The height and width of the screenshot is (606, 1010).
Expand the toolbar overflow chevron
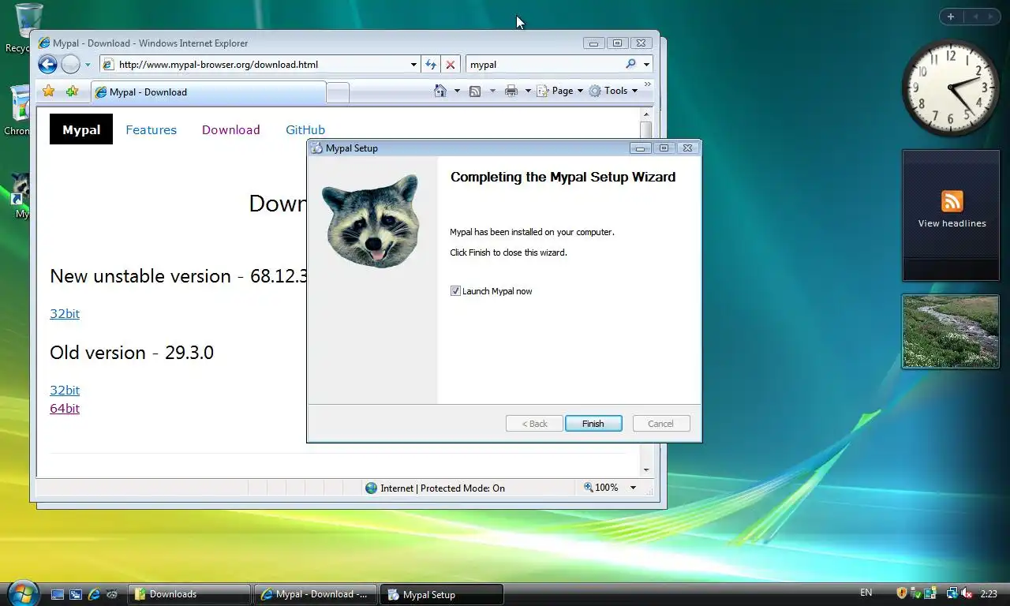(648, 84)
